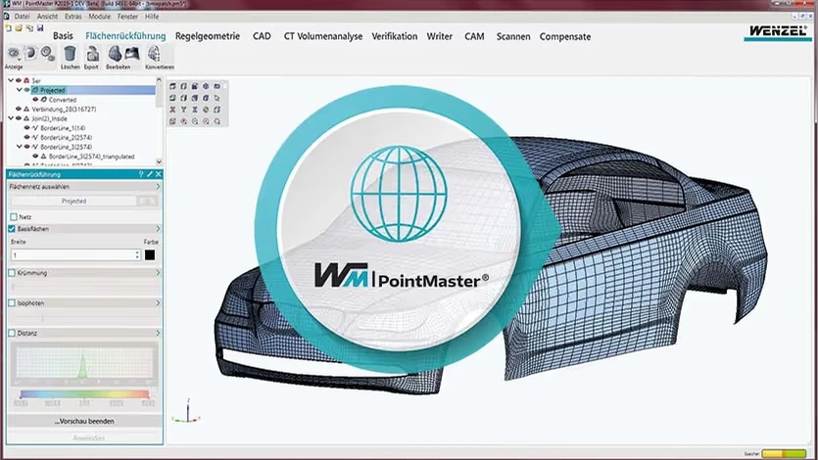Close the Flächenrückführung panel
818x460 pixels.
click(x=159, y=174)
